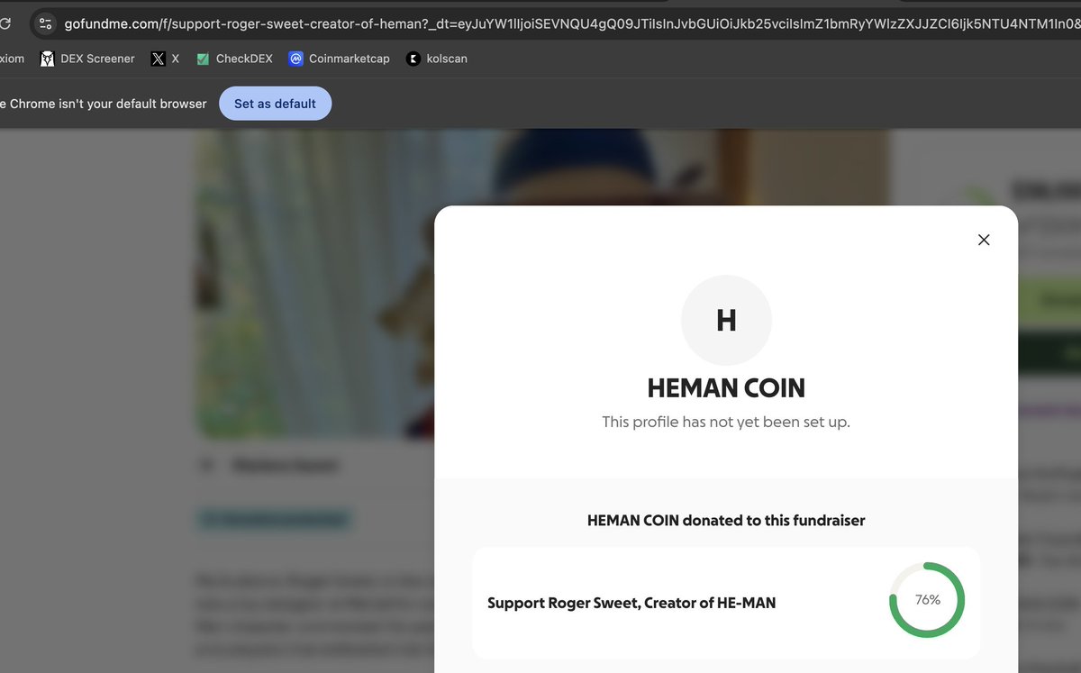Click the Chrome default browser notice text

point(104,104)
